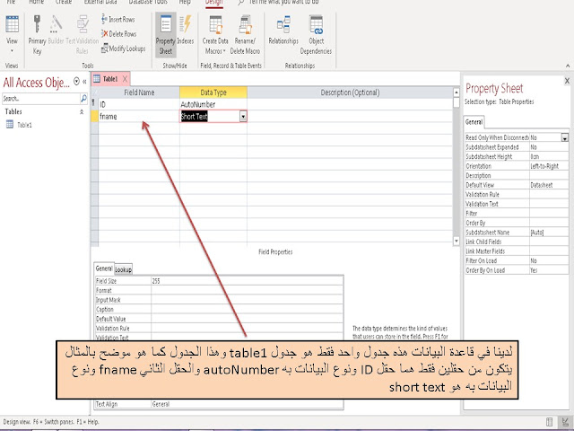Open the All Access Objects dropdown menu

click(x=76, y=81)
